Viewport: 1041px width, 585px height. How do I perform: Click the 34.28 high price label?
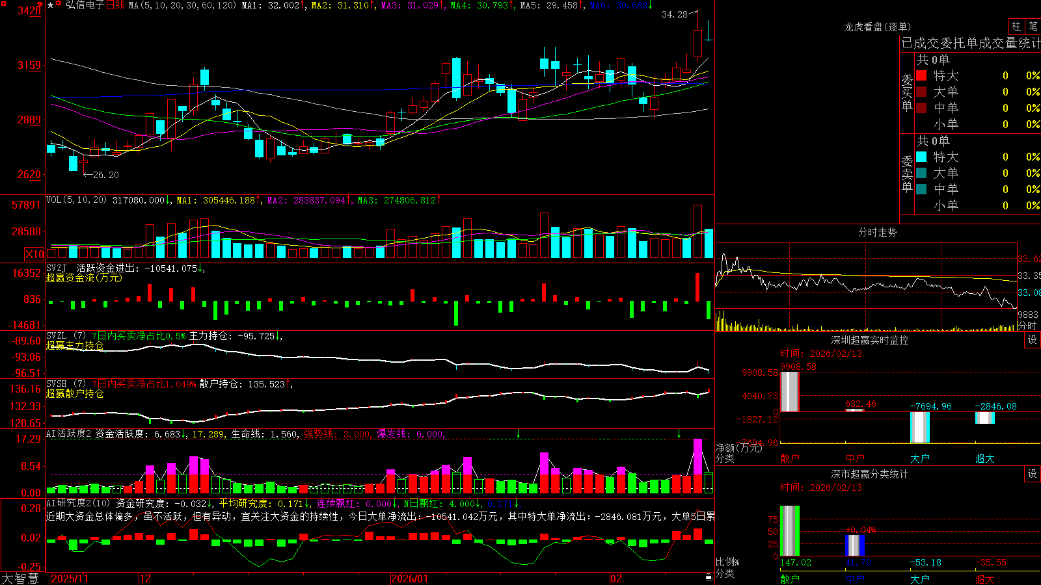[674, 14]
